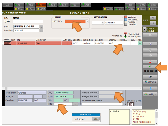Click the M comment icon
The height and width of the screenshot is (126, 168).
pyautogui.click(x=131, y=104)
